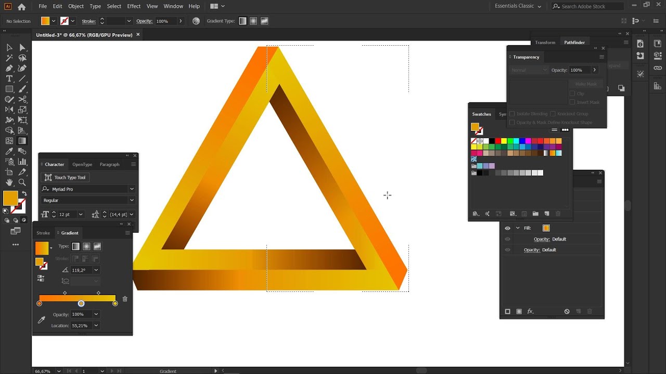Switch to the Stroke tab
The height and width of the screenshot is (374, 666).
(x=43, y=233)
